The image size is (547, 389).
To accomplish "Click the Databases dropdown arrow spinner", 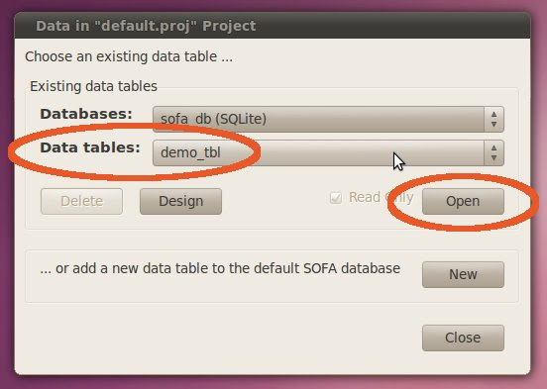I will point(493,119).
